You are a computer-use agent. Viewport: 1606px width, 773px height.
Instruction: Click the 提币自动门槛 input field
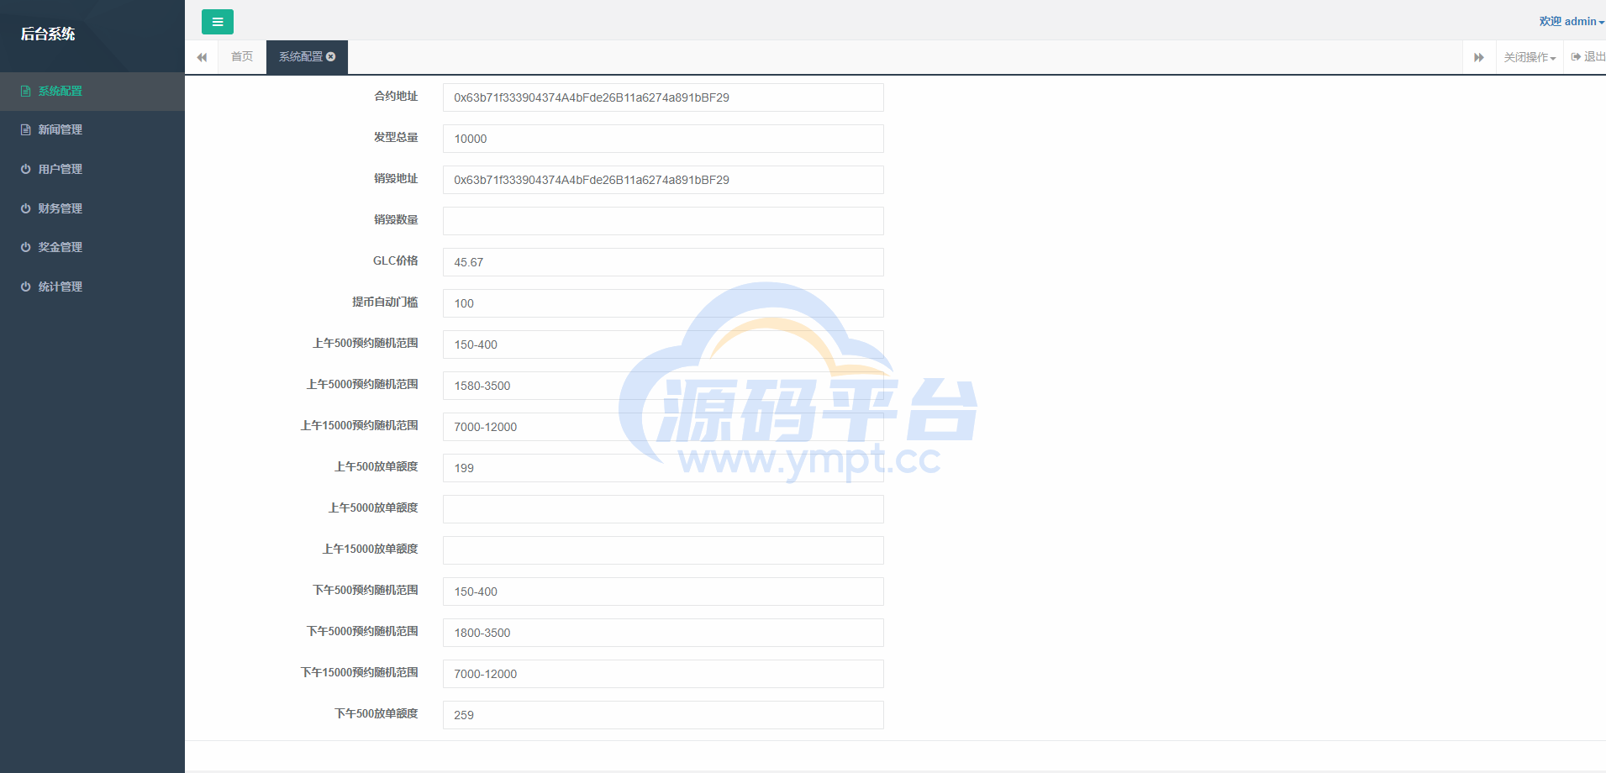point(663,303)
